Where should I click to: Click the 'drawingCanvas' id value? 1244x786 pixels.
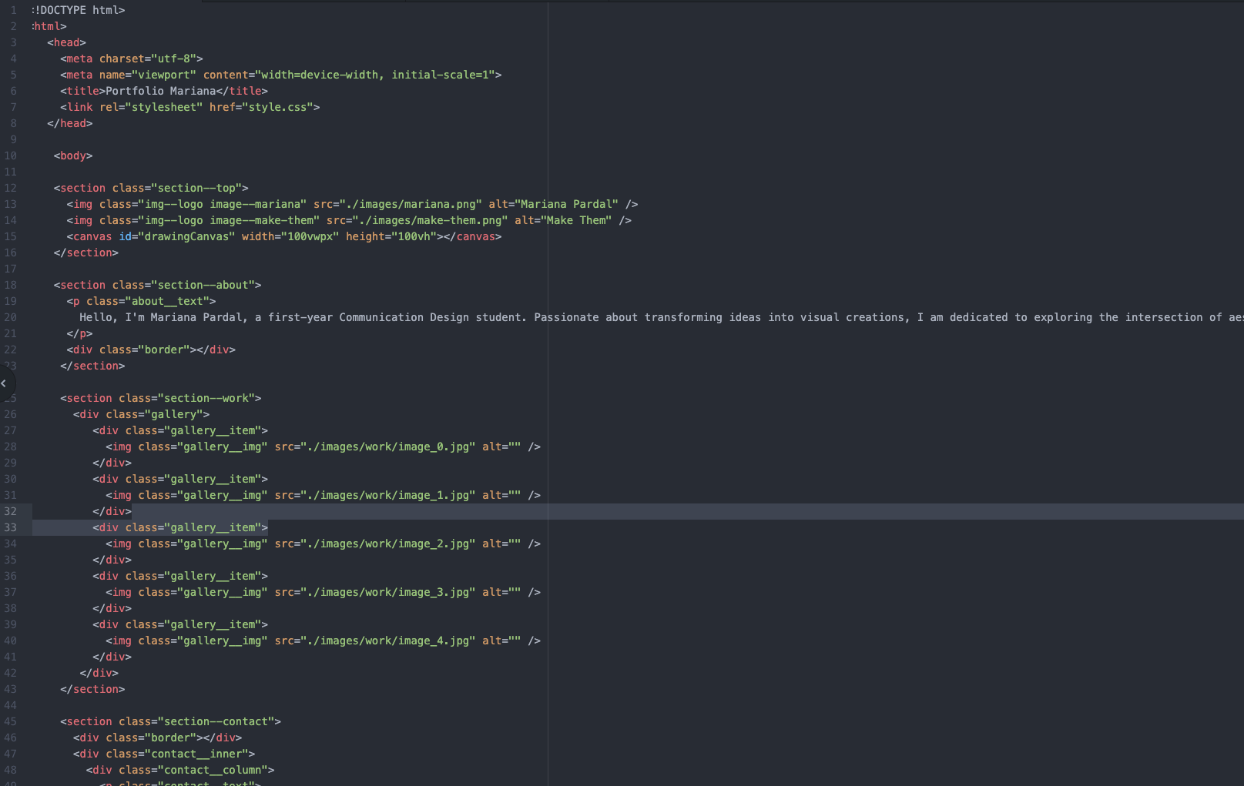186,236
